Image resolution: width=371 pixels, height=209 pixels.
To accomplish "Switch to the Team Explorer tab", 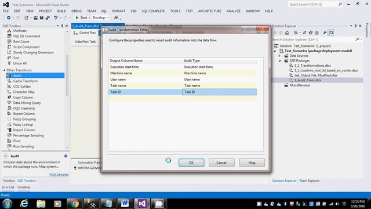I will click(x=309, y=181).
